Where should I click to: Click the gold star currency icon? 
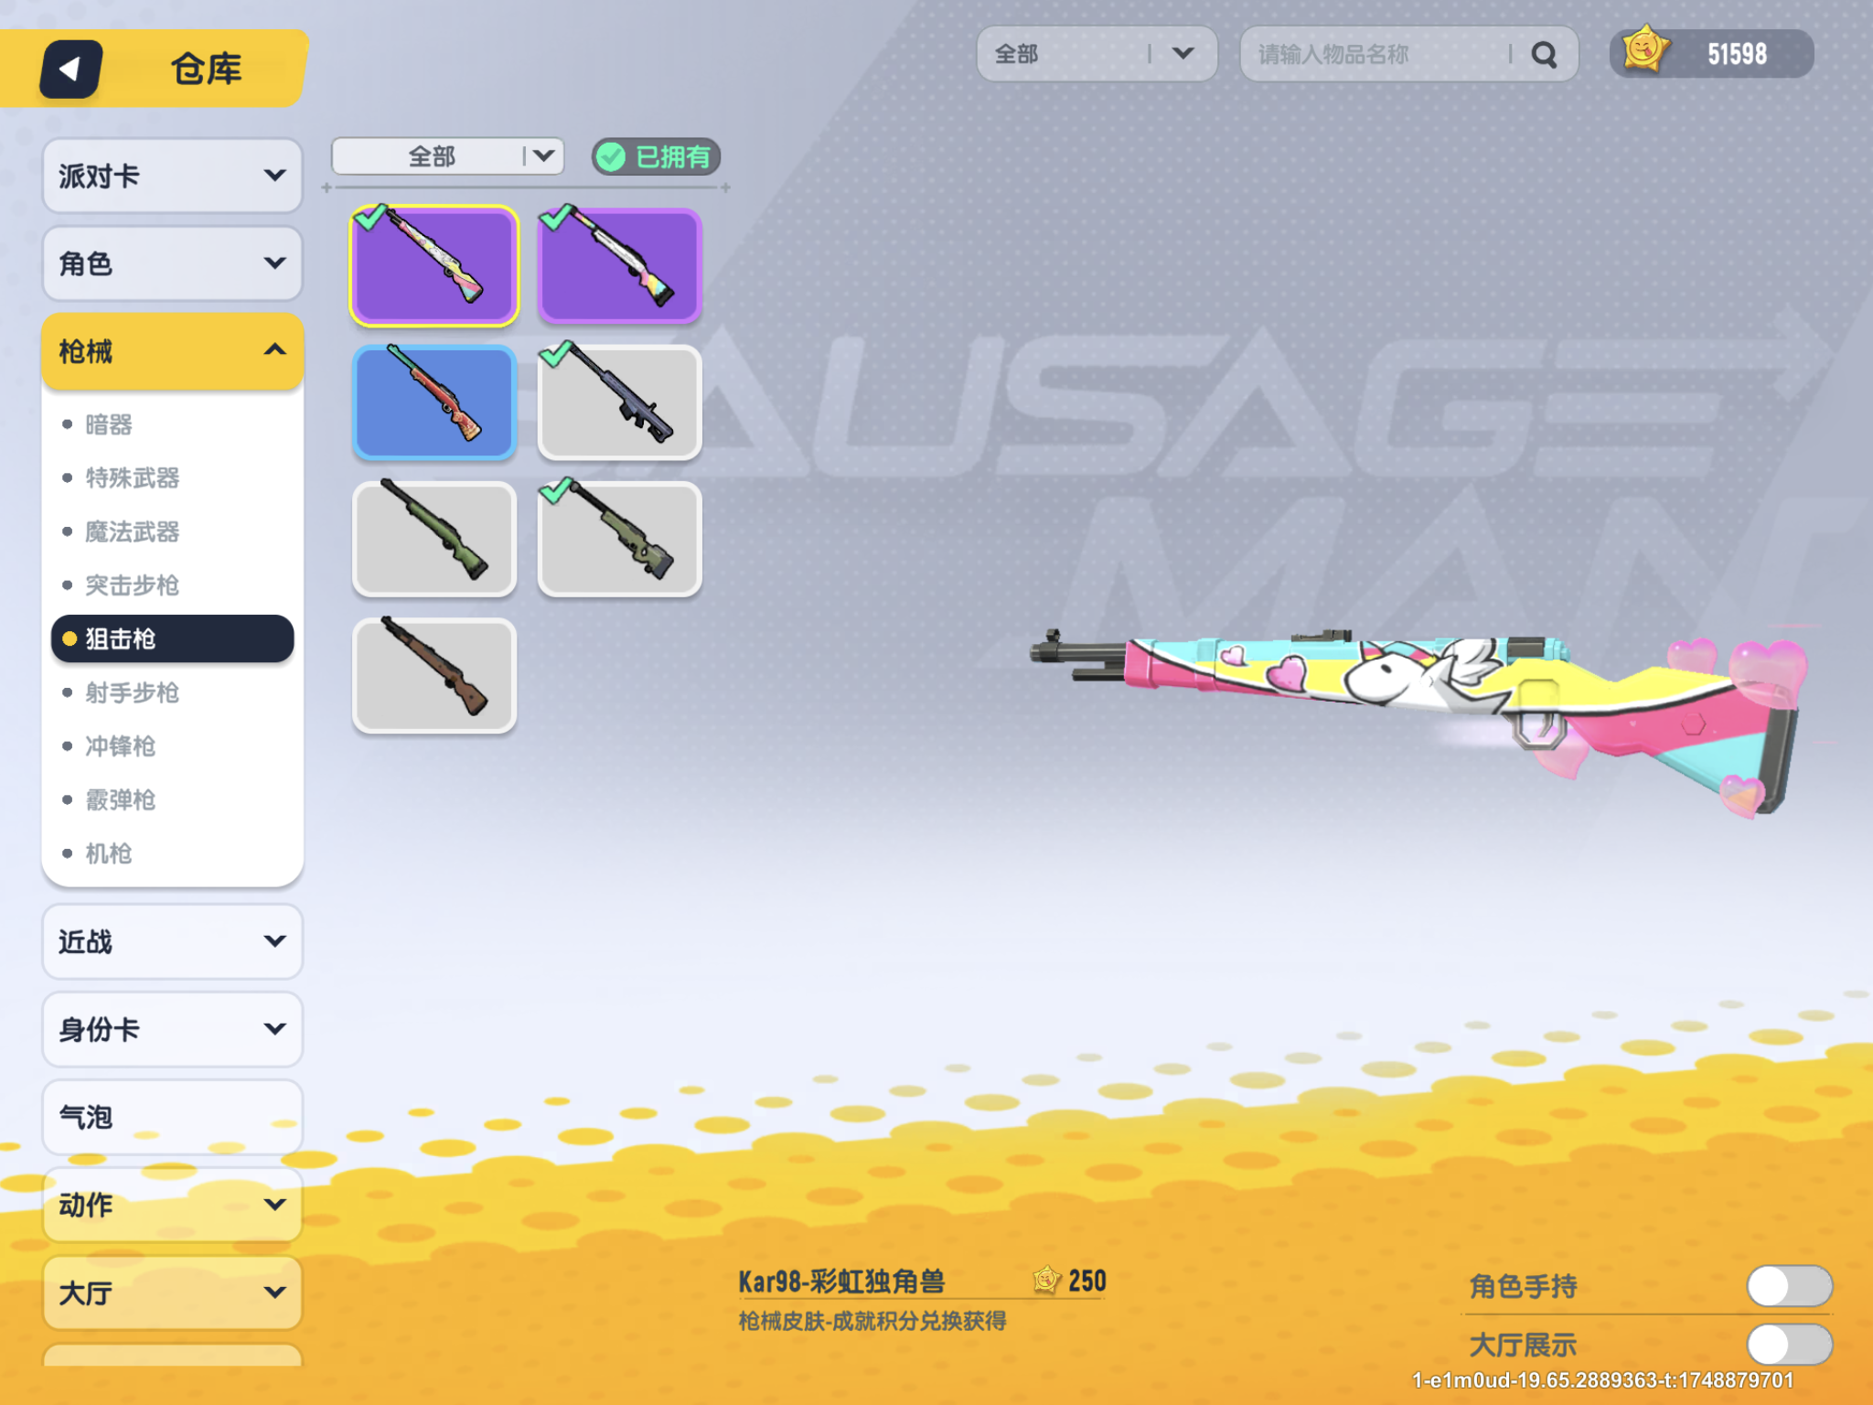pos(1644,50)
